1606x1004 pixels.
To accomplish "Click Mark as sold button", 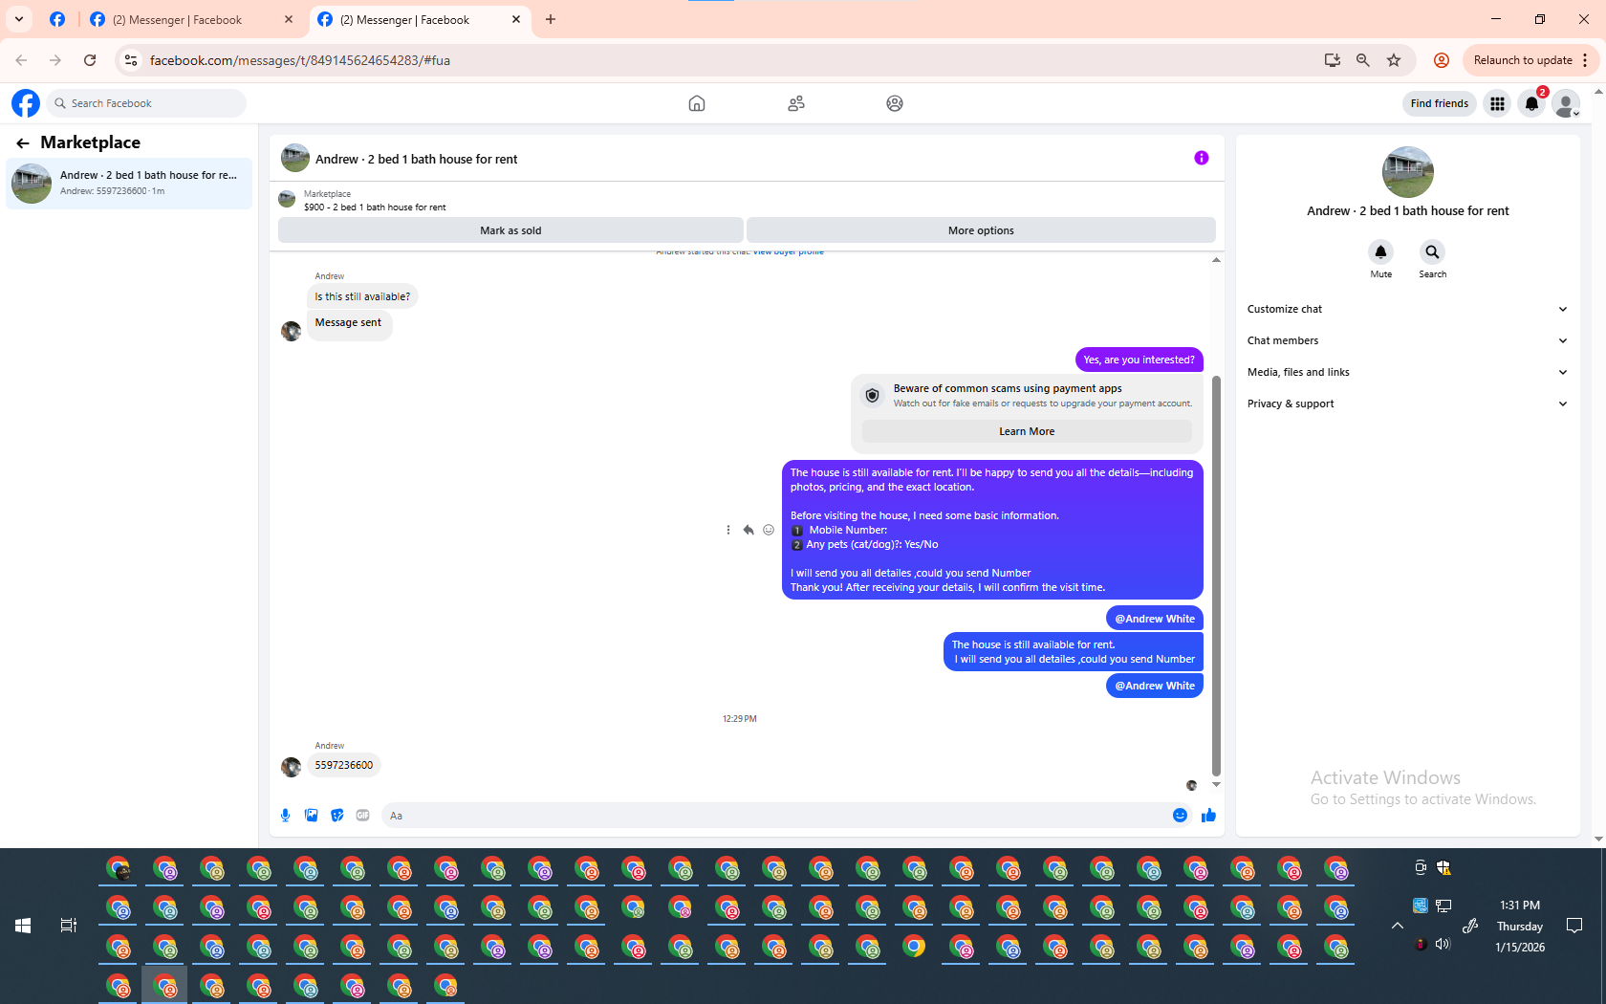I will pos(510,230).
